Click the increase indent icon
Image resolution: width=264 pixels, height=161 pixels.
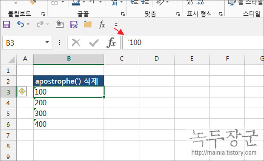145,2
